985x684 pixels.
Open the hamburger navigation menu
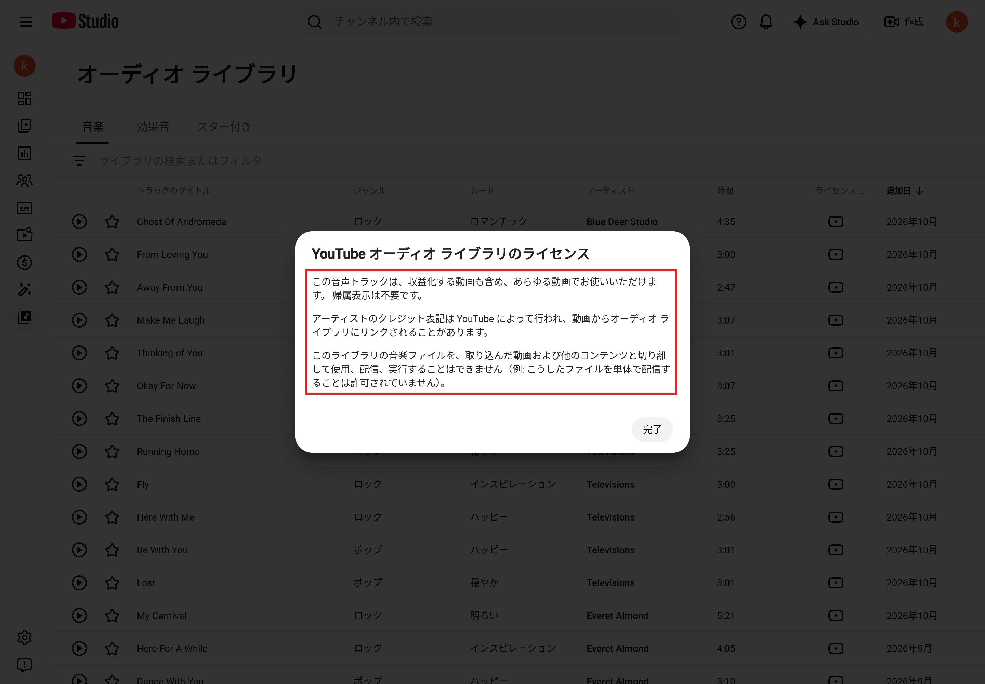(x=26, y=22)
